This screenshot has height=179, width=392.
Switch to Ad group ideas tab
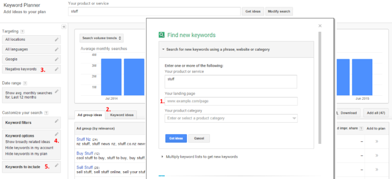click(90, 115)
